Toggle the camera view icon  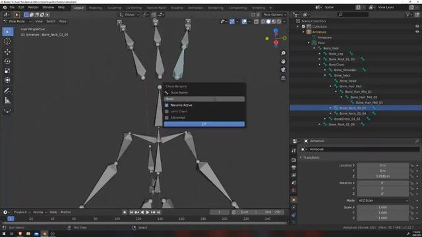pyautogui.click(x=283, y=70)
